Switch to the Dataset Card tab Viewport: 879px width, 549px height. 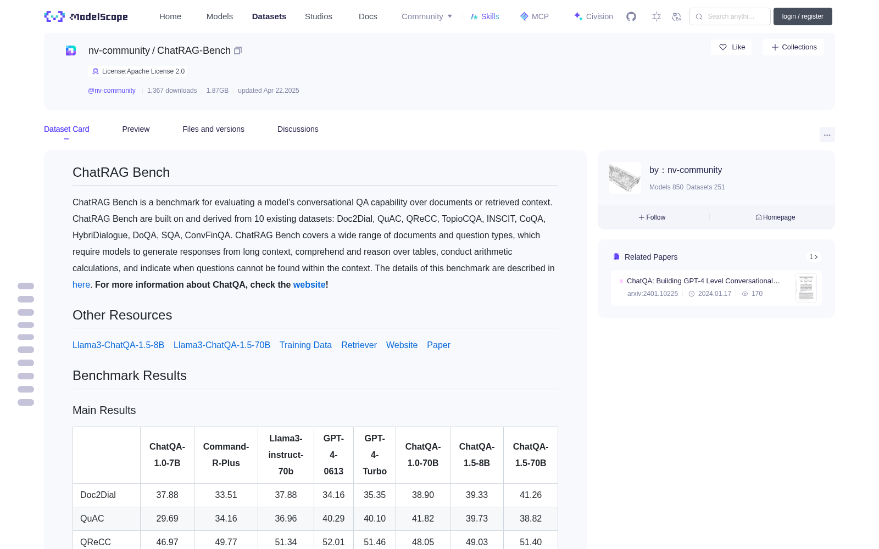66,129
